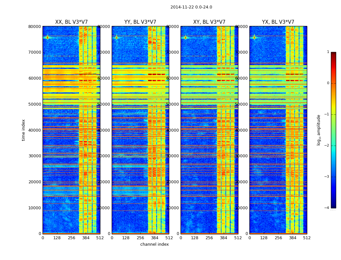Click XX panel y-tick "30000"
The image size is (341, 260).
[x=34, y=156]
